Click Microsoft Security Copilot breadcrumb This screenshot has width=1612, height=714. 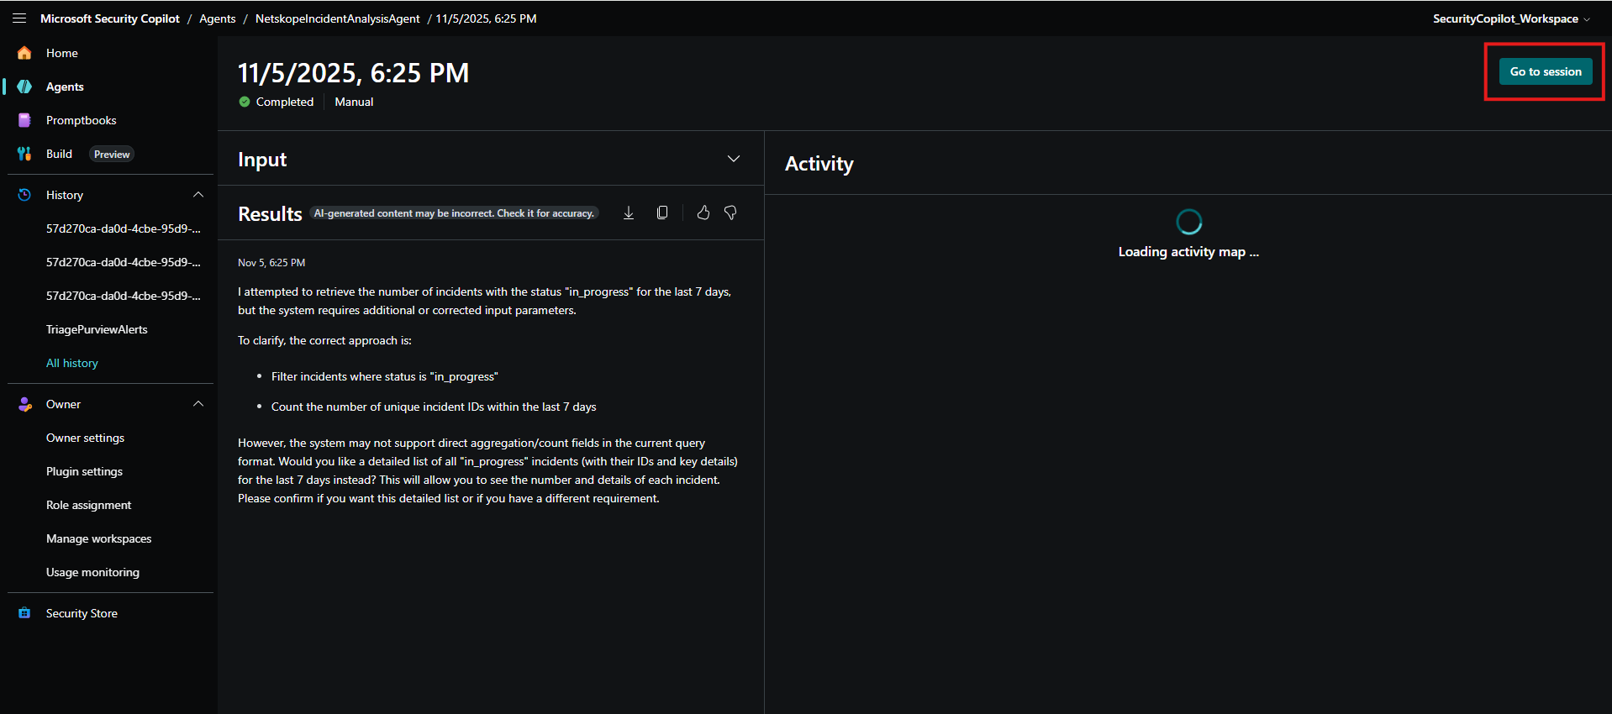click(x=110, y=18)
